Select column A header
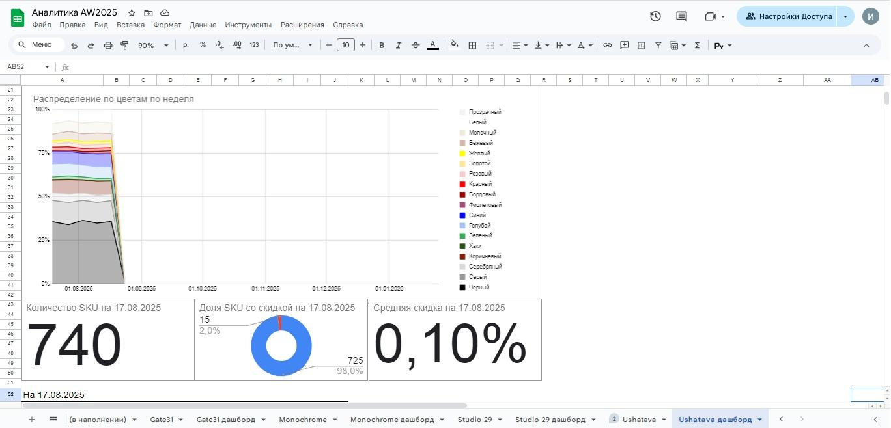This screenshot has width=891, height=428. (x=63, y=80)
